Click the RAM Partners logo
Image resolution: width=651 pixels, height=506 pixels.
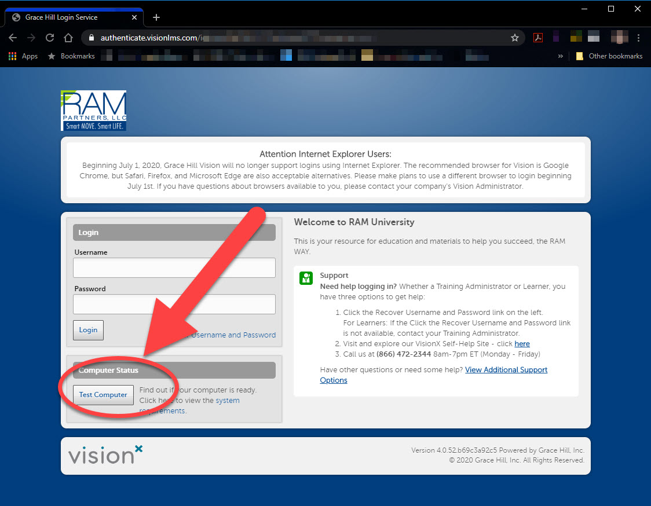pos(93,111)
